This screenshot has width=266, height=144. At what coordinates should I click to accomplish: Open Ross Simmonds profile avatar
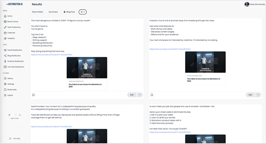point(247,4)
